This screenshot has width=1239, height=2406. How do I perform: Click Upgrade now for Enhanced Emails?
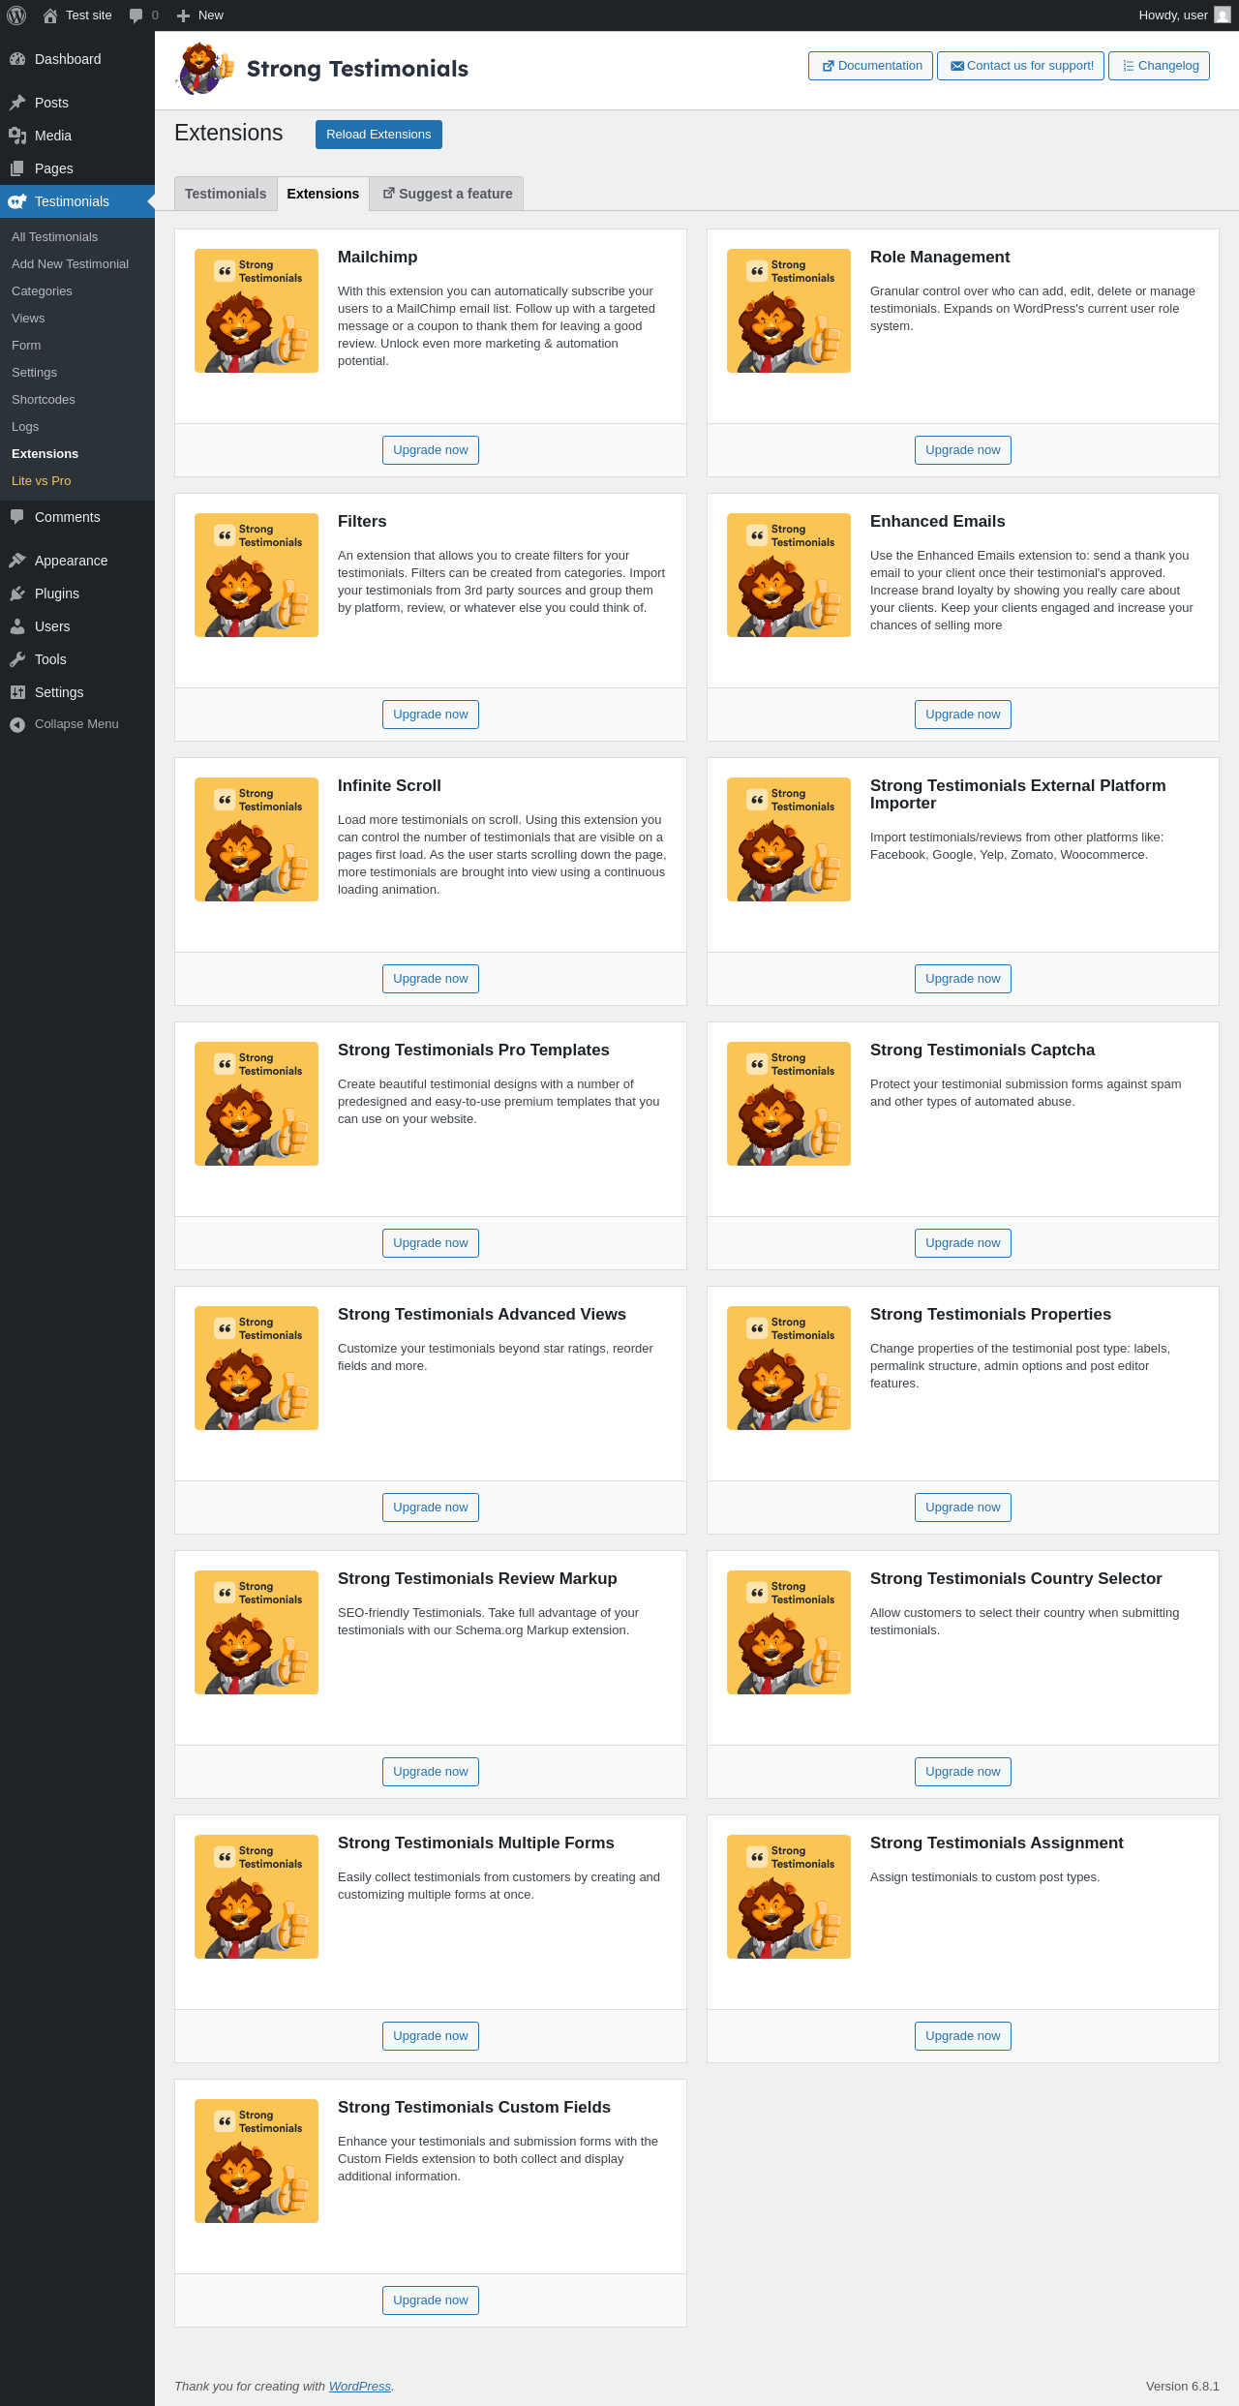(x=963, y=715)
